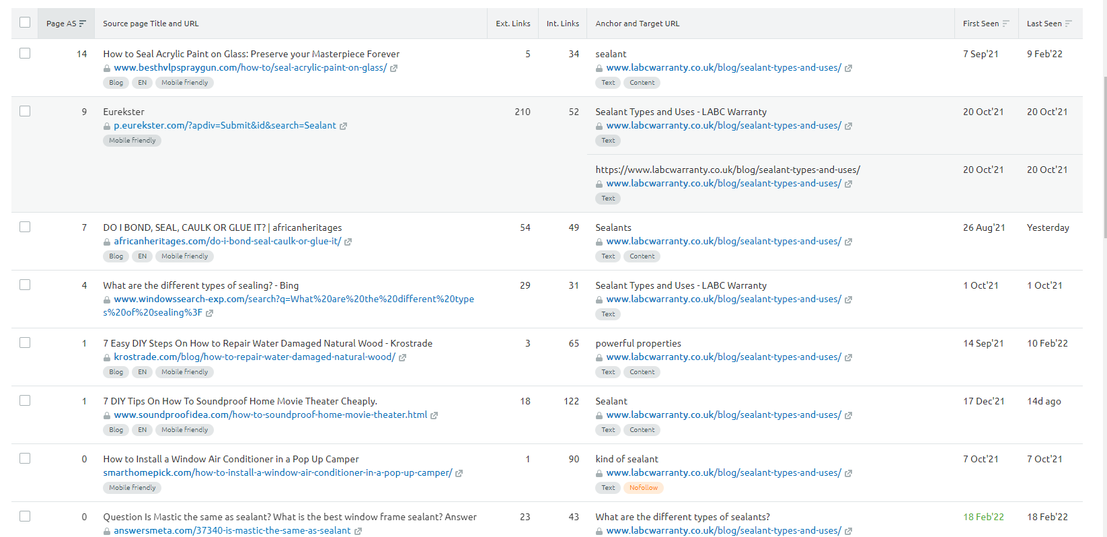The image size is (1107, 537).
Task: Open external link icon for besthvlpspraygun.com URL
Action: (393, 68)
